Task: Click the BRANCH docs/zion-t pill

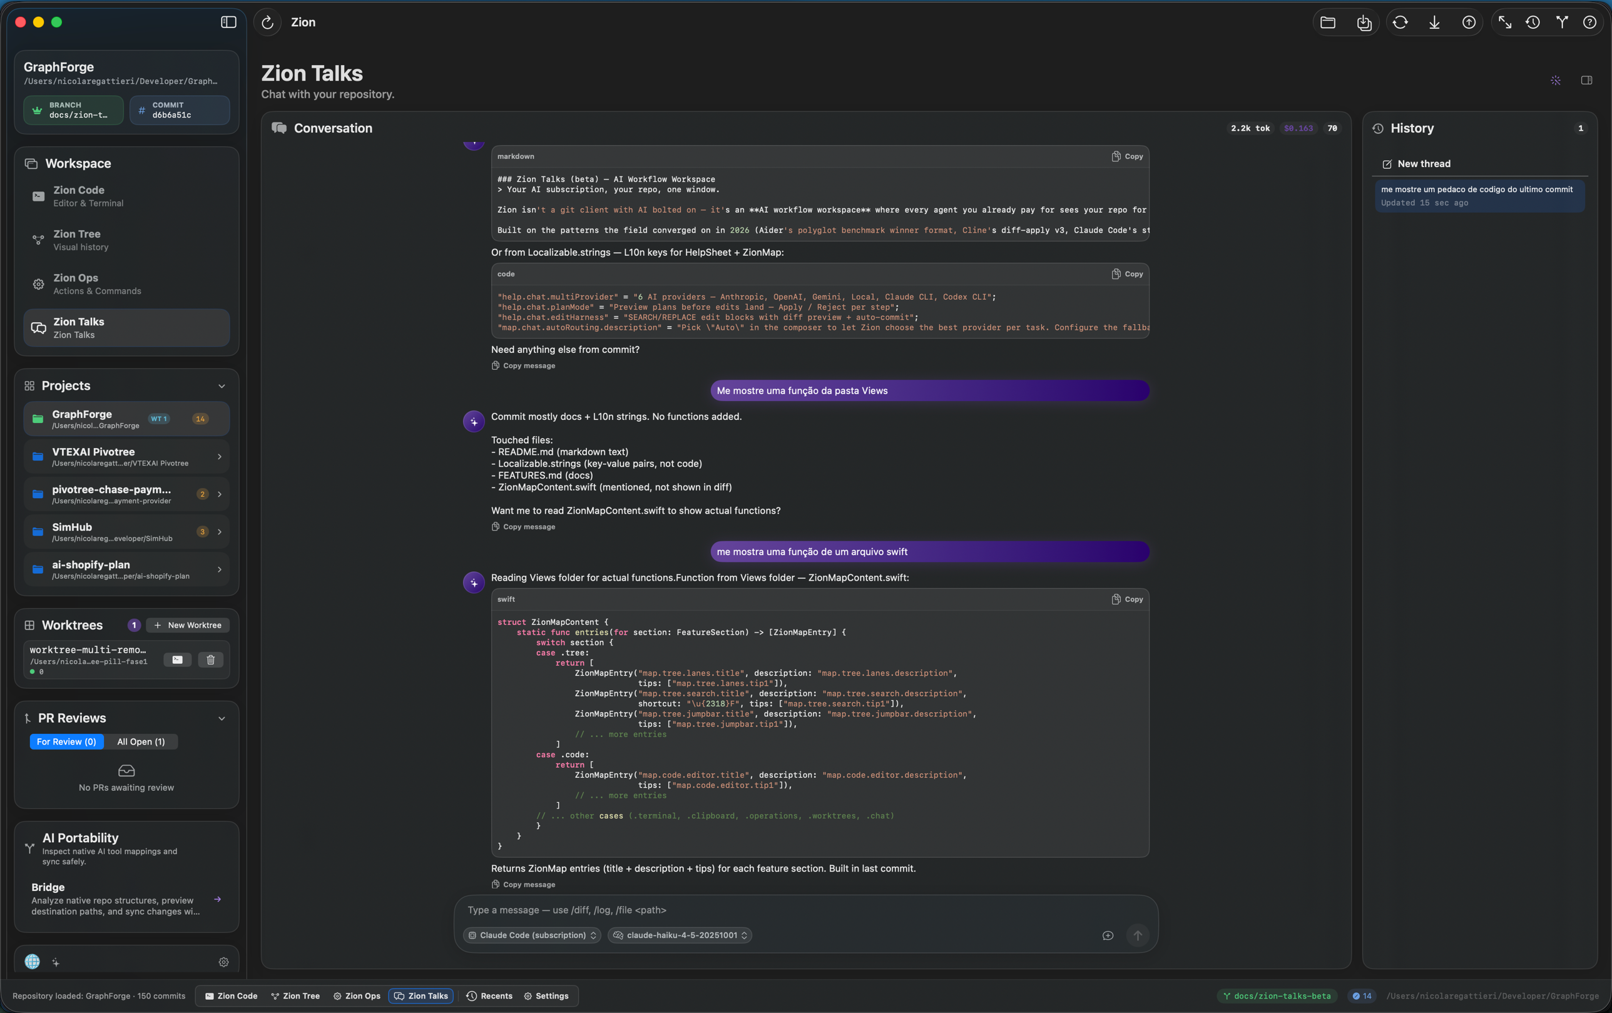Action: pyautogui.click(x=74, y=109)
